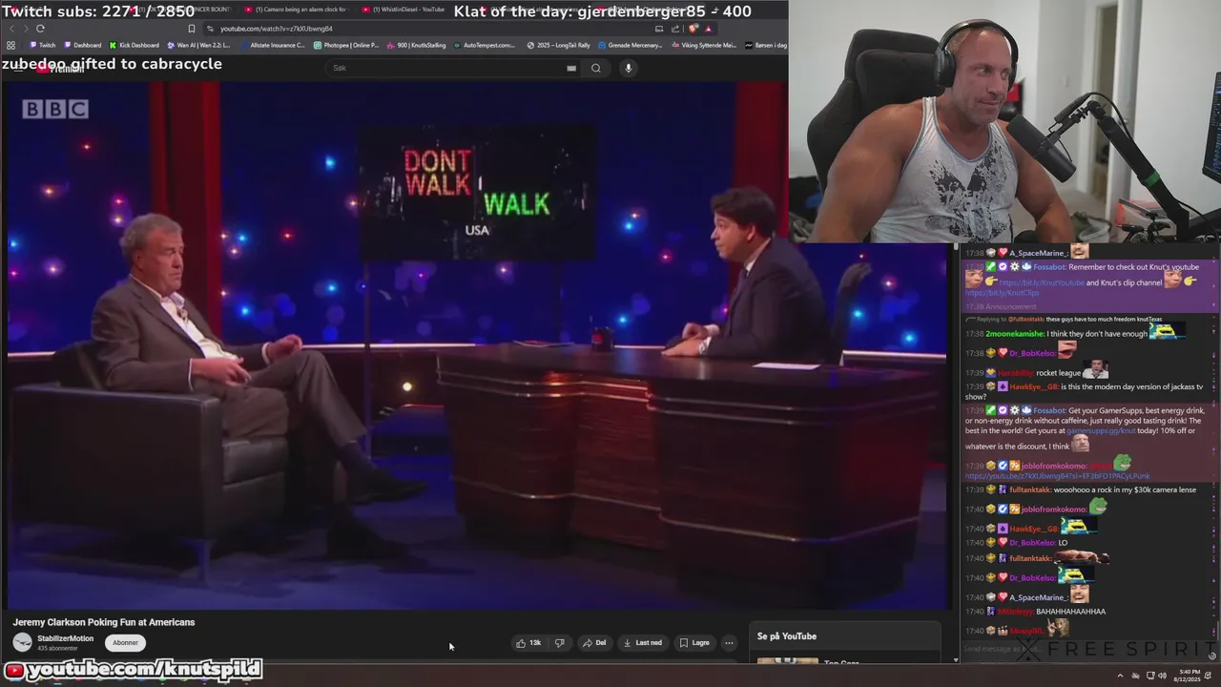Click the taskbar clock showing 5:40 PM
The width and height of the screenshot is (1221, 687).
coord(1188,676)
